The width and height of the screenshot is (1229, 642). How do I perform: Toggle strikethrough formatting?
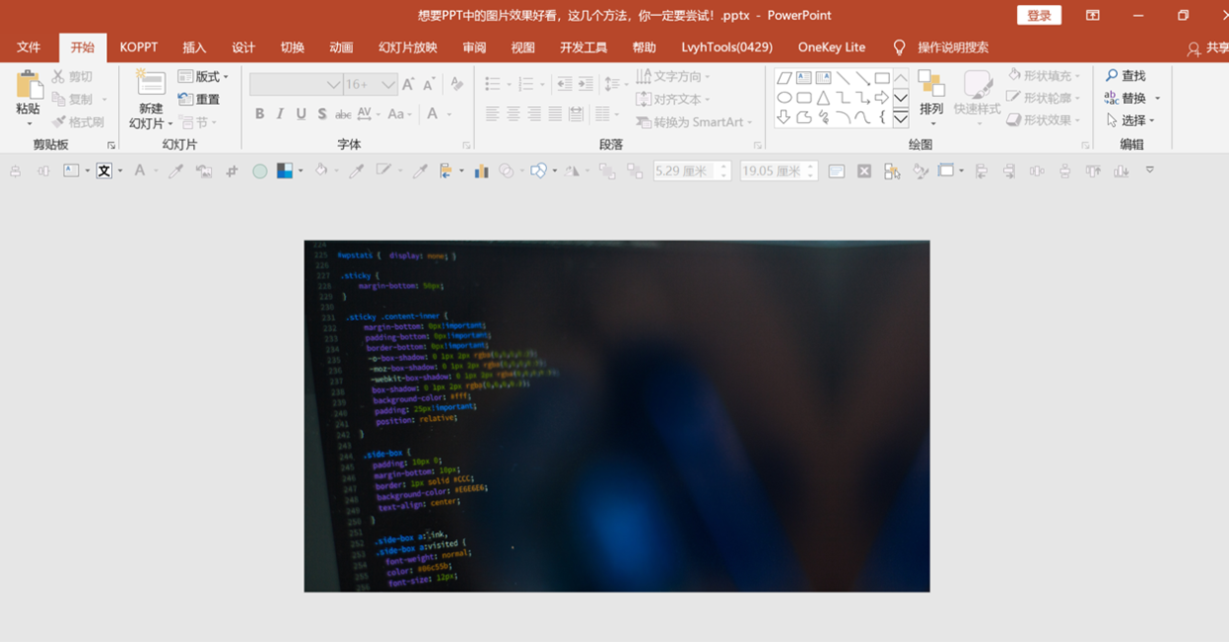(x=343, y=114)
